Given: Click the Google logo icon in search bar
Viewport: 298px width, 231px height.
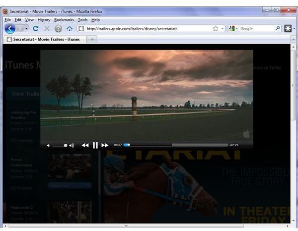Looking at the screenshot, I should click(x=231, y=29).
